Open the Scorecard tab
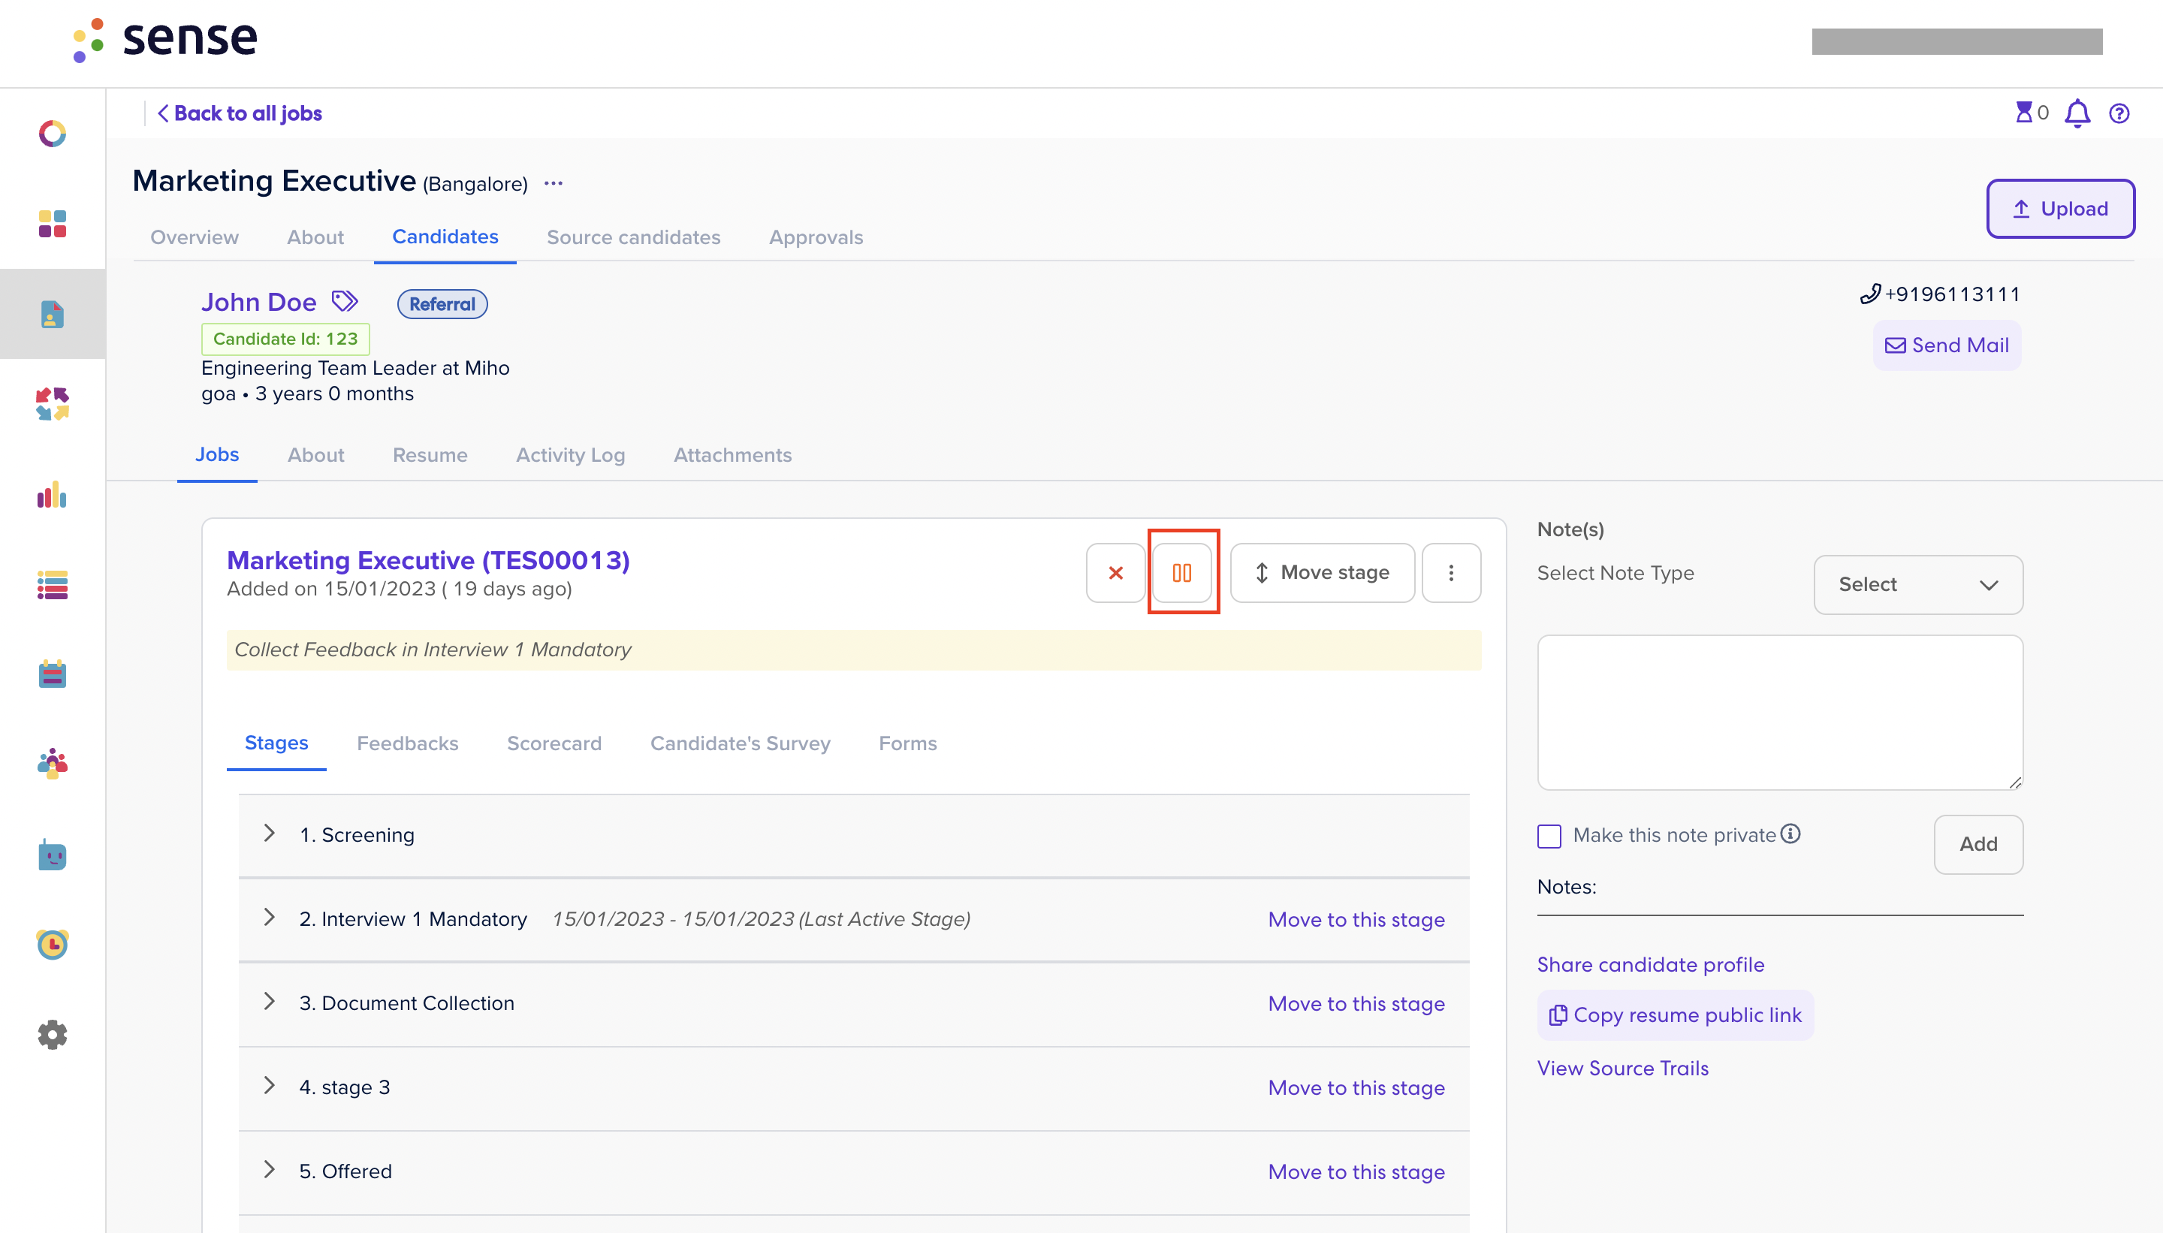 click(554, 743)
